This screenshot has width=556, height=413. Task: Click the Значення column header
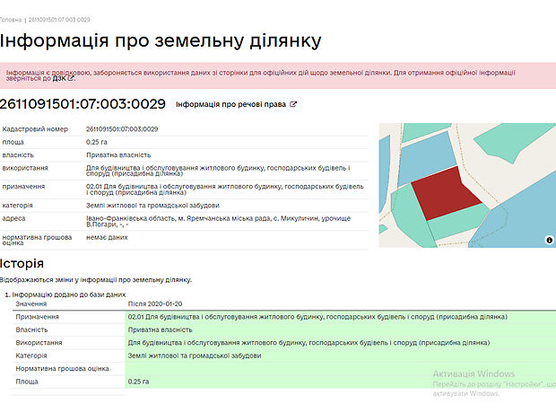click(x=31, y=304)
